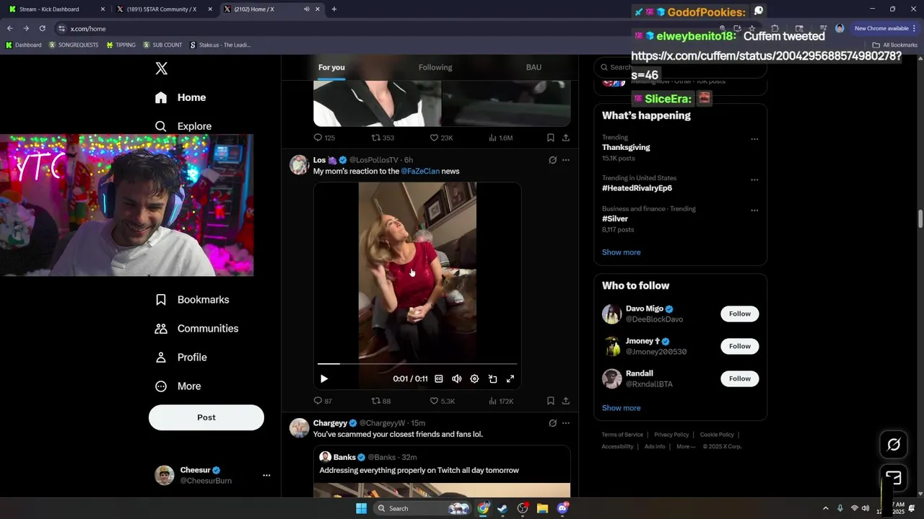This screenshot has width=924, height=519.
Task: Like the post with 23K likes
Action: click(441, 138)
